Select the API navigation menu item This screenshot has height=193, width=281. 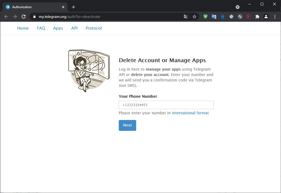[74, 28]
